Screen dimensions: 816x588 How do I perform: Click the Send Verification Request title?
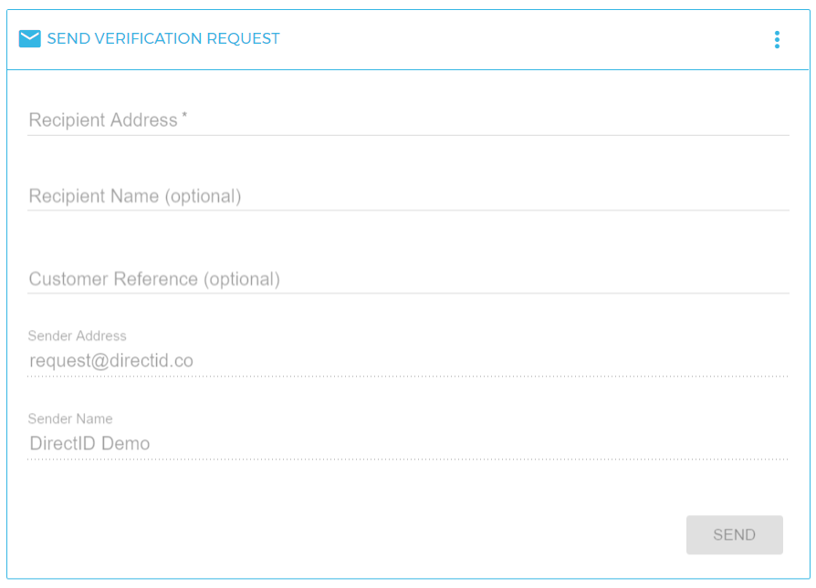[163, 38]
